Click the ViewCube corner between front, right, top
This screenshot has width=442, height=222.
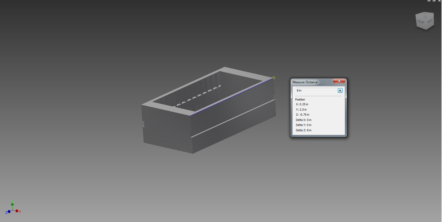click(426, 18)
